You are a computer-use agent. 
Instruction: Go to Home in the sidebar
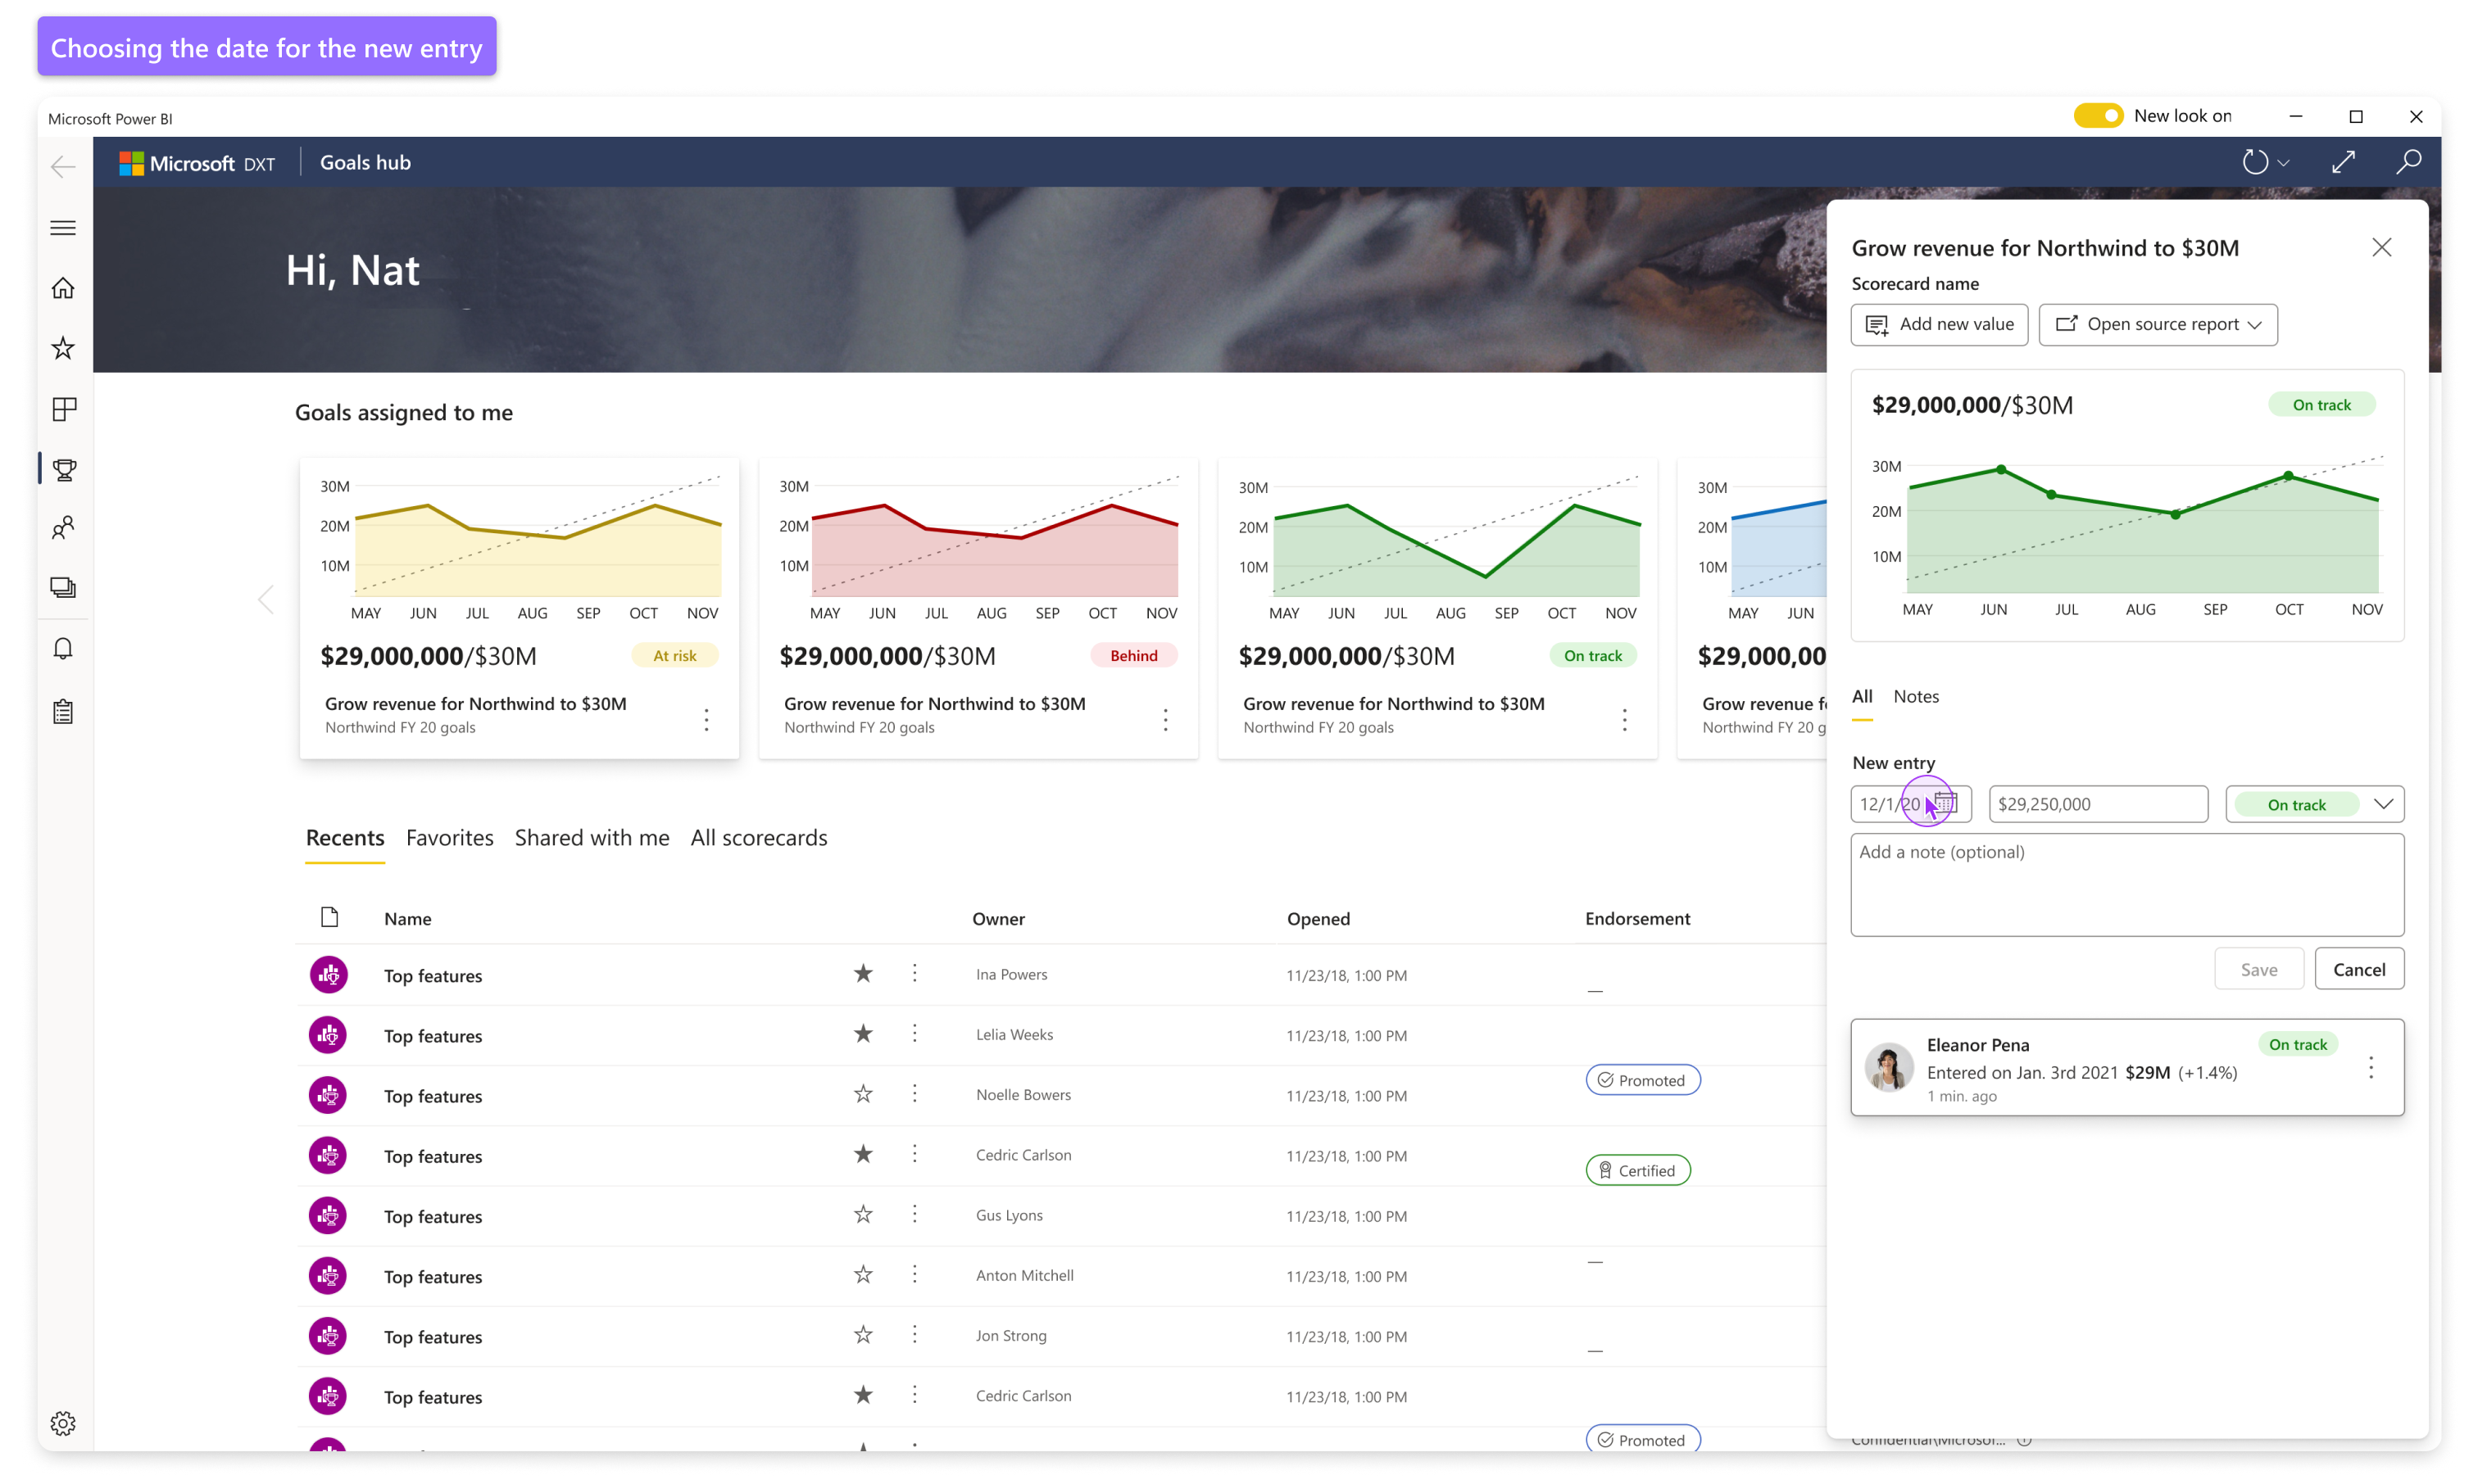(x=63, y=288)
